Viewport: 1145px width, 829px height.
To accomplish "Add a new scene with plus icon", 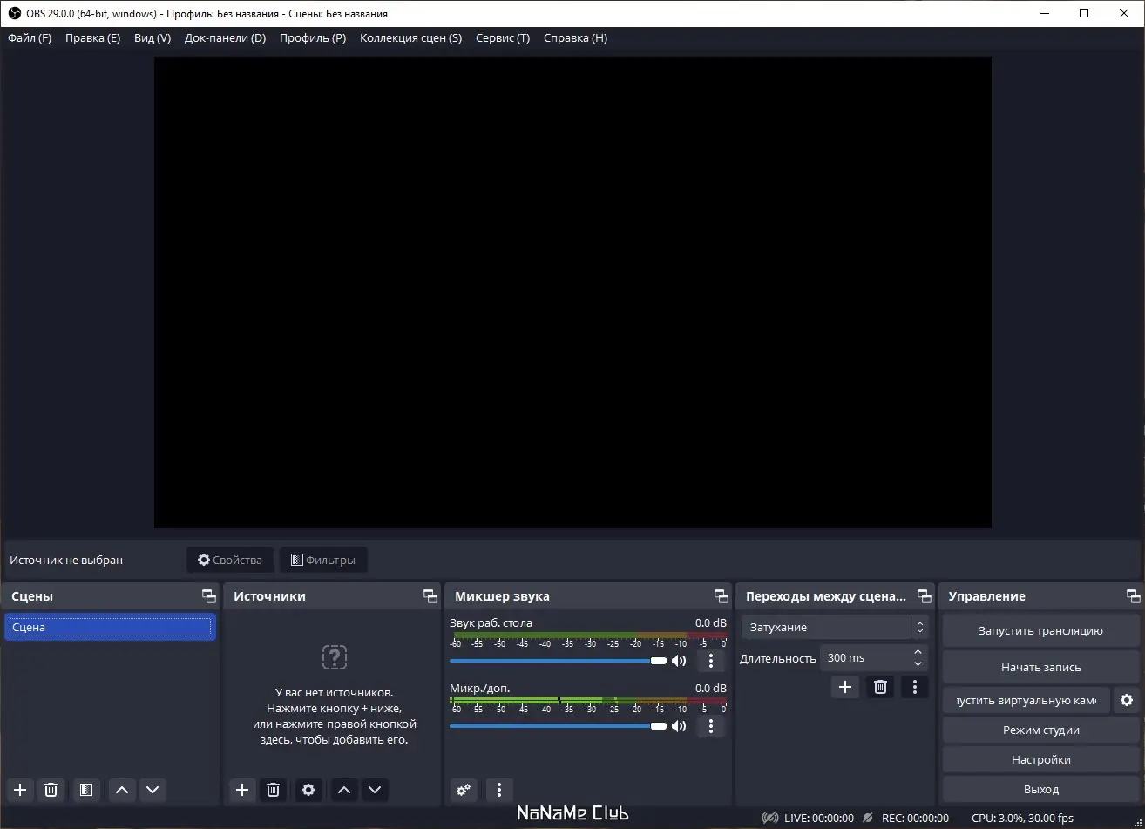I will tap(21, 790).
